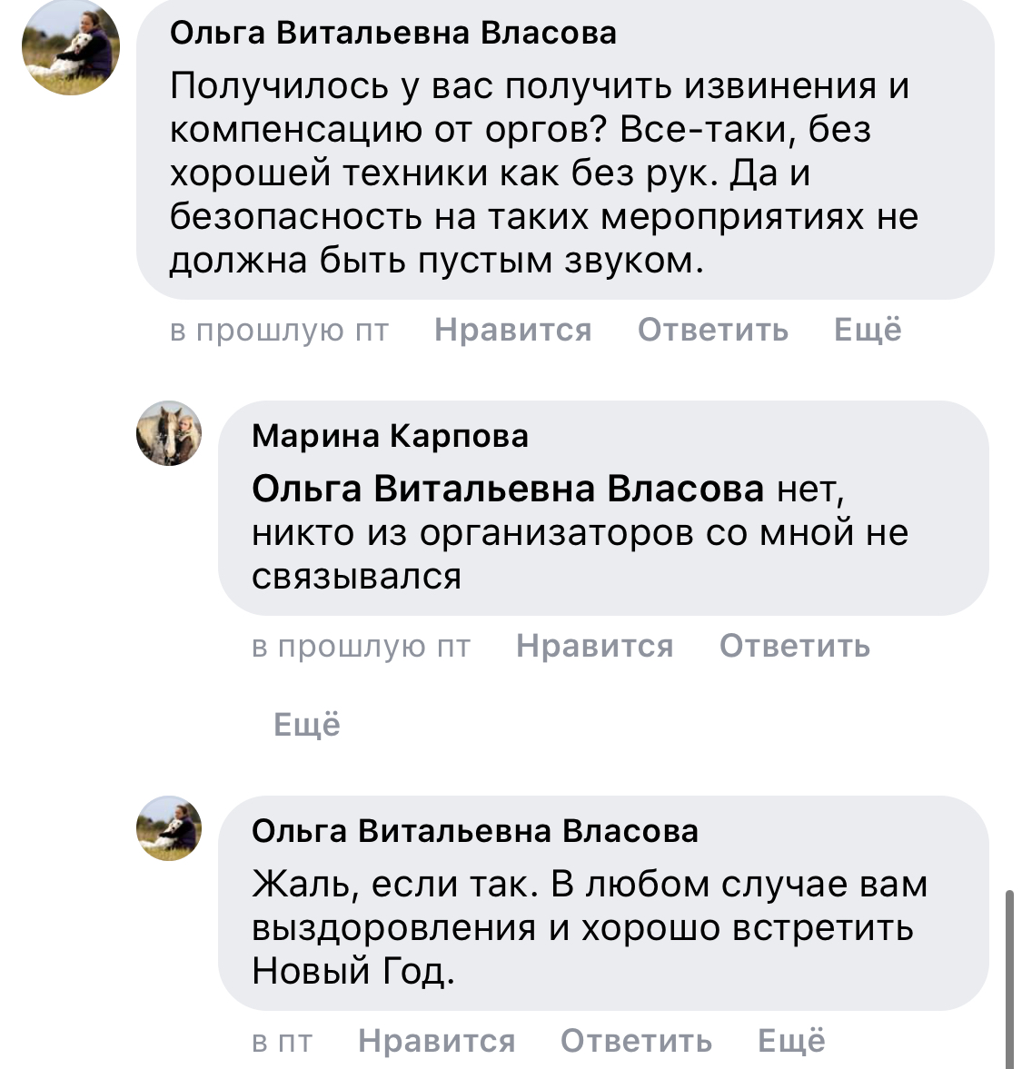This screenshot has height=1069, width=1022.
Task: Click the в пт timestamp on last reply
Action: (x=282, y=1041)
